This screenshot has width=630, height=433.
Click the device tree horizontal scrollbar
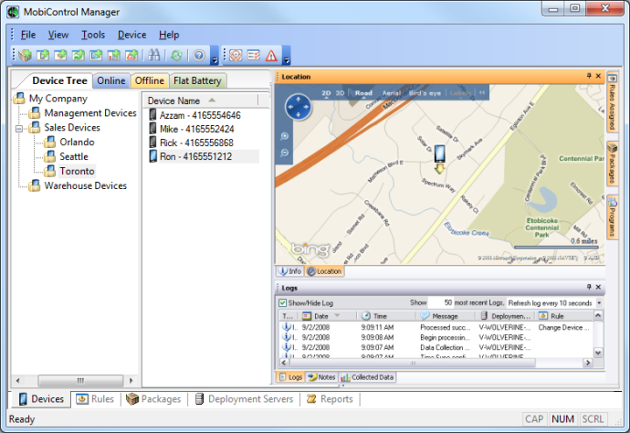tap(80, 380)
